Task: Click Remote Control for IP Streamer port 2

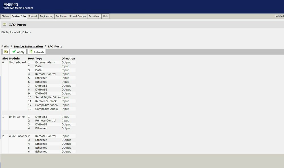Action: [x=46, y=121]
